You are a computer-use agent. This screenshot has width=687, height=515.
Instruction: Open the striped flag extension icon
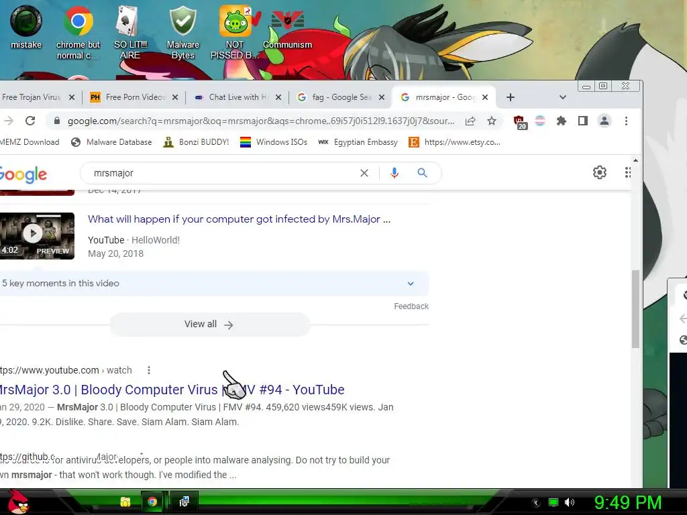click(x=540, y=121)
